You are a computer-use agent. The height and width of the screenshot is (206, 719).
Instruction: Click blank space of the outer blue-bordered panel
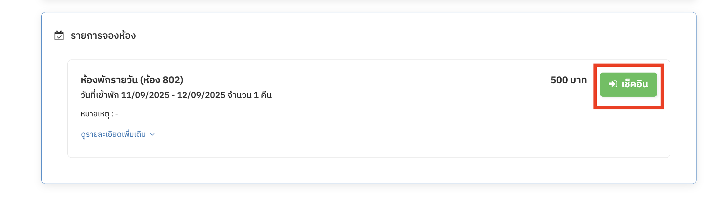coord(369,171)
